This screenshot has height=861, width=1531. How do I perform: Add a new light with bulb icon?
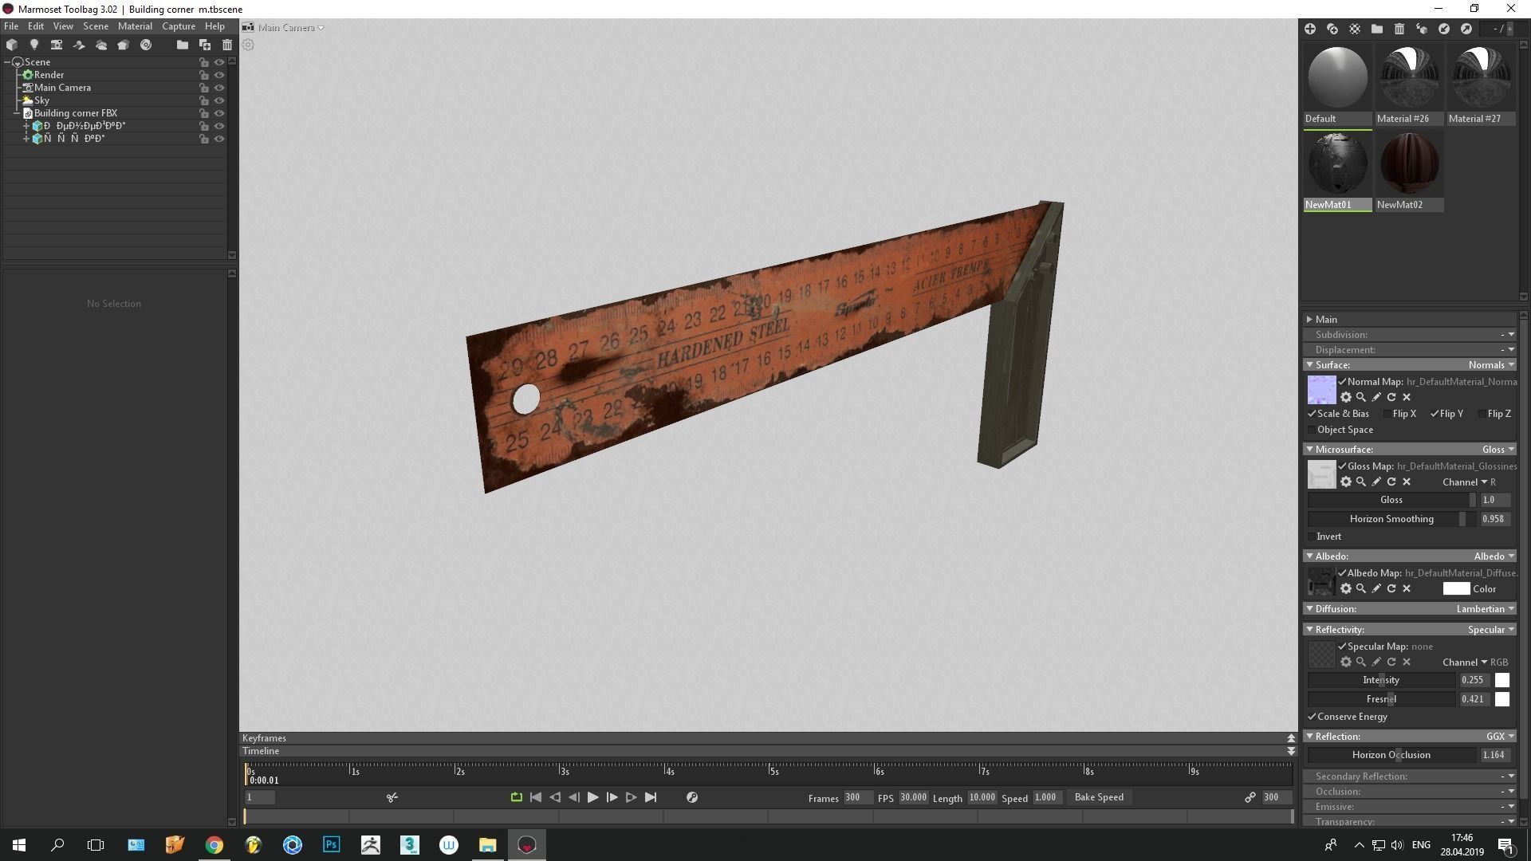point(34,45)
